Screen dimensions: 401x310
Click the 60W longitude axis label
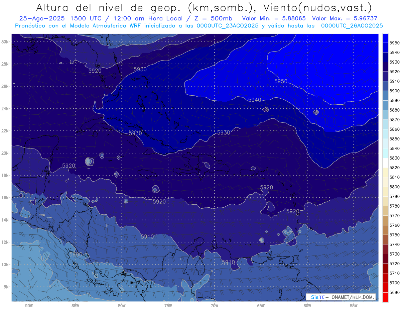[x=307, y=306]
